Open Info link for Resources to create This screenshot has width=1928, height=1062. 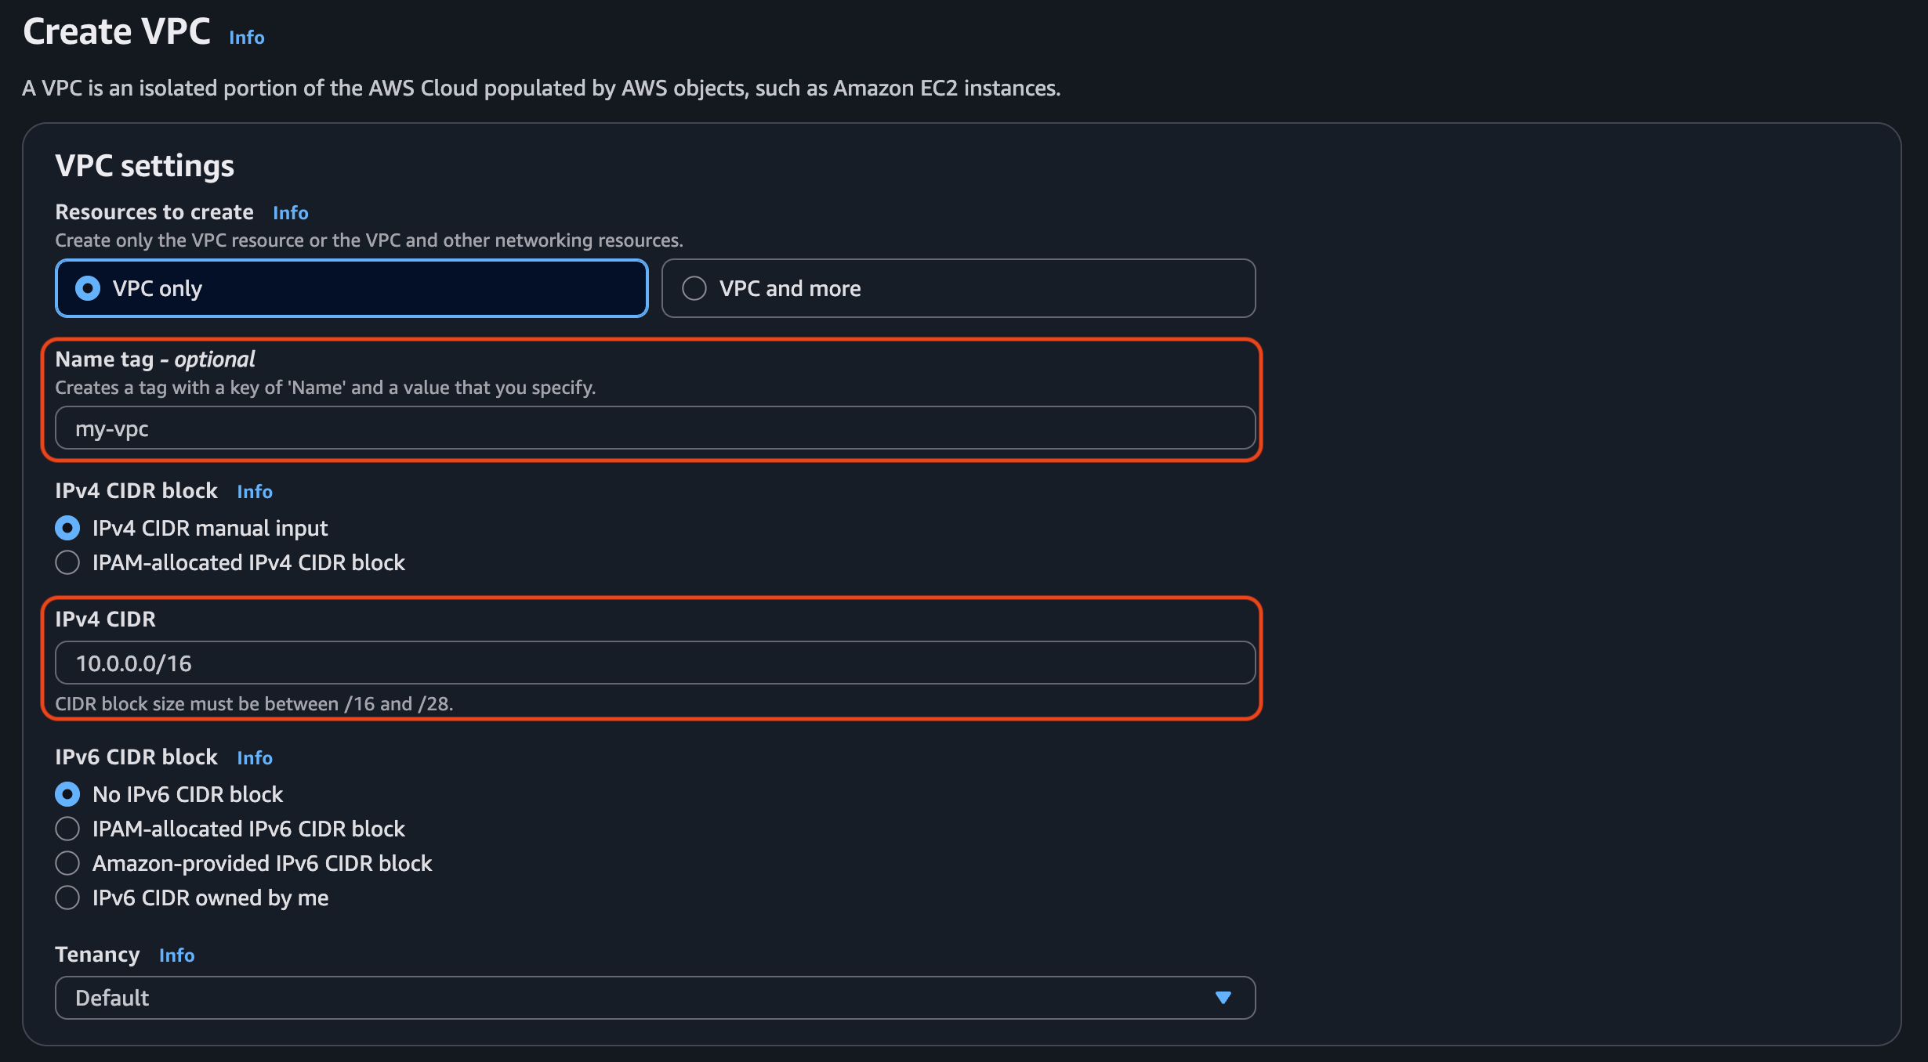[x=290, y=213]
